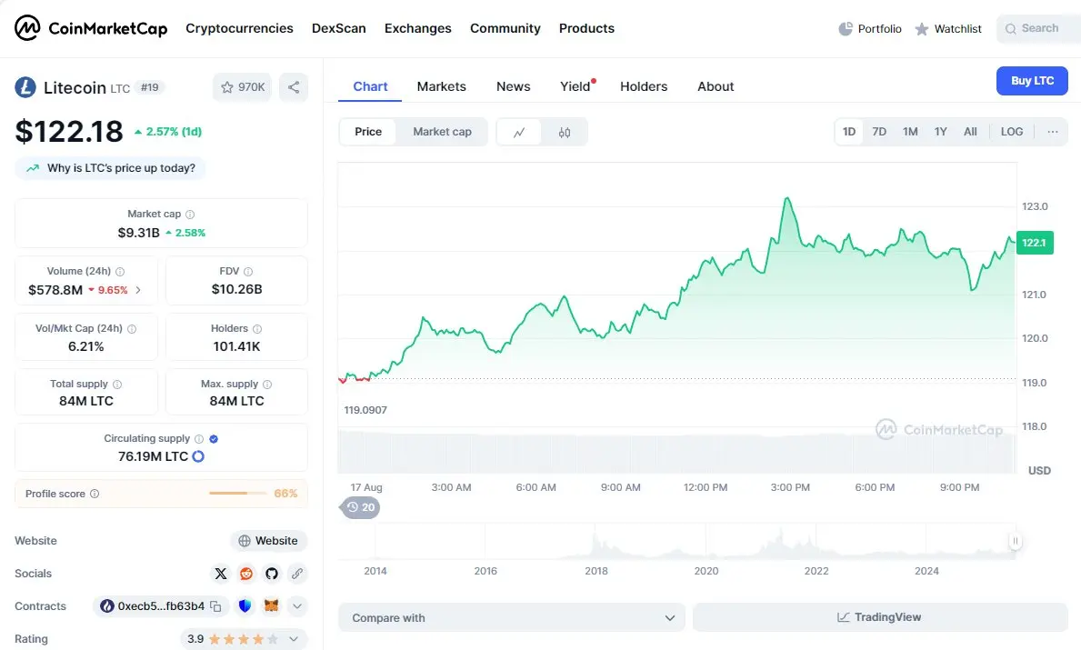This screenshot has height=650, width=1081.
Task: Expand the 3.9 Rating details
Action: (x=294, y=639)
